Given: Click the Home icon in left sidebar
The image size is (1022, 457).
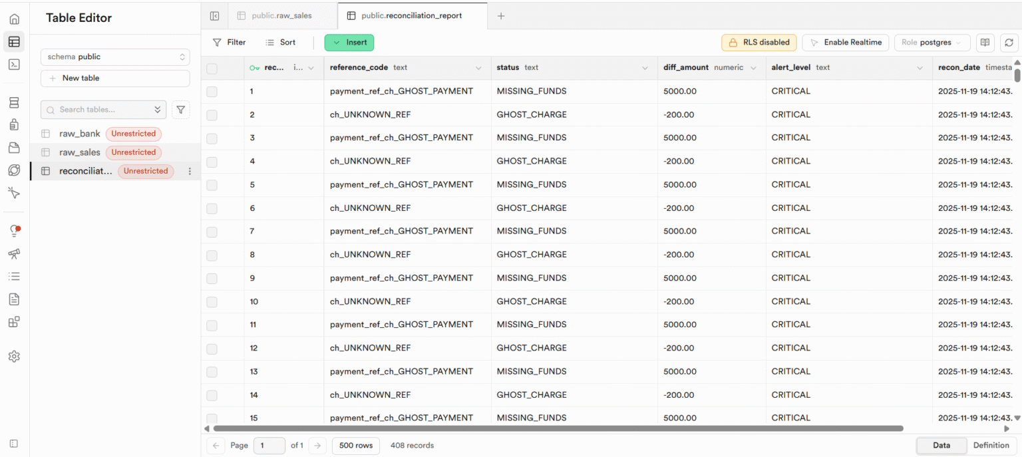Looking at the screenshot, I should tap(14, 19).
